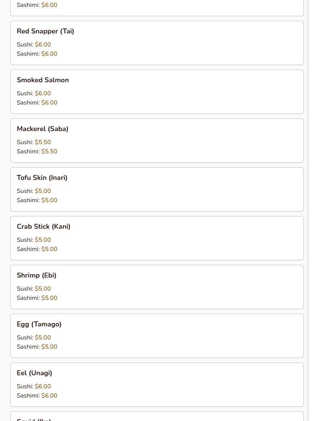Click the Tofu Skin sushi $5.00 price
This screenshot has width=316, height=421.
pyautogui.click(x=43, y=191)
